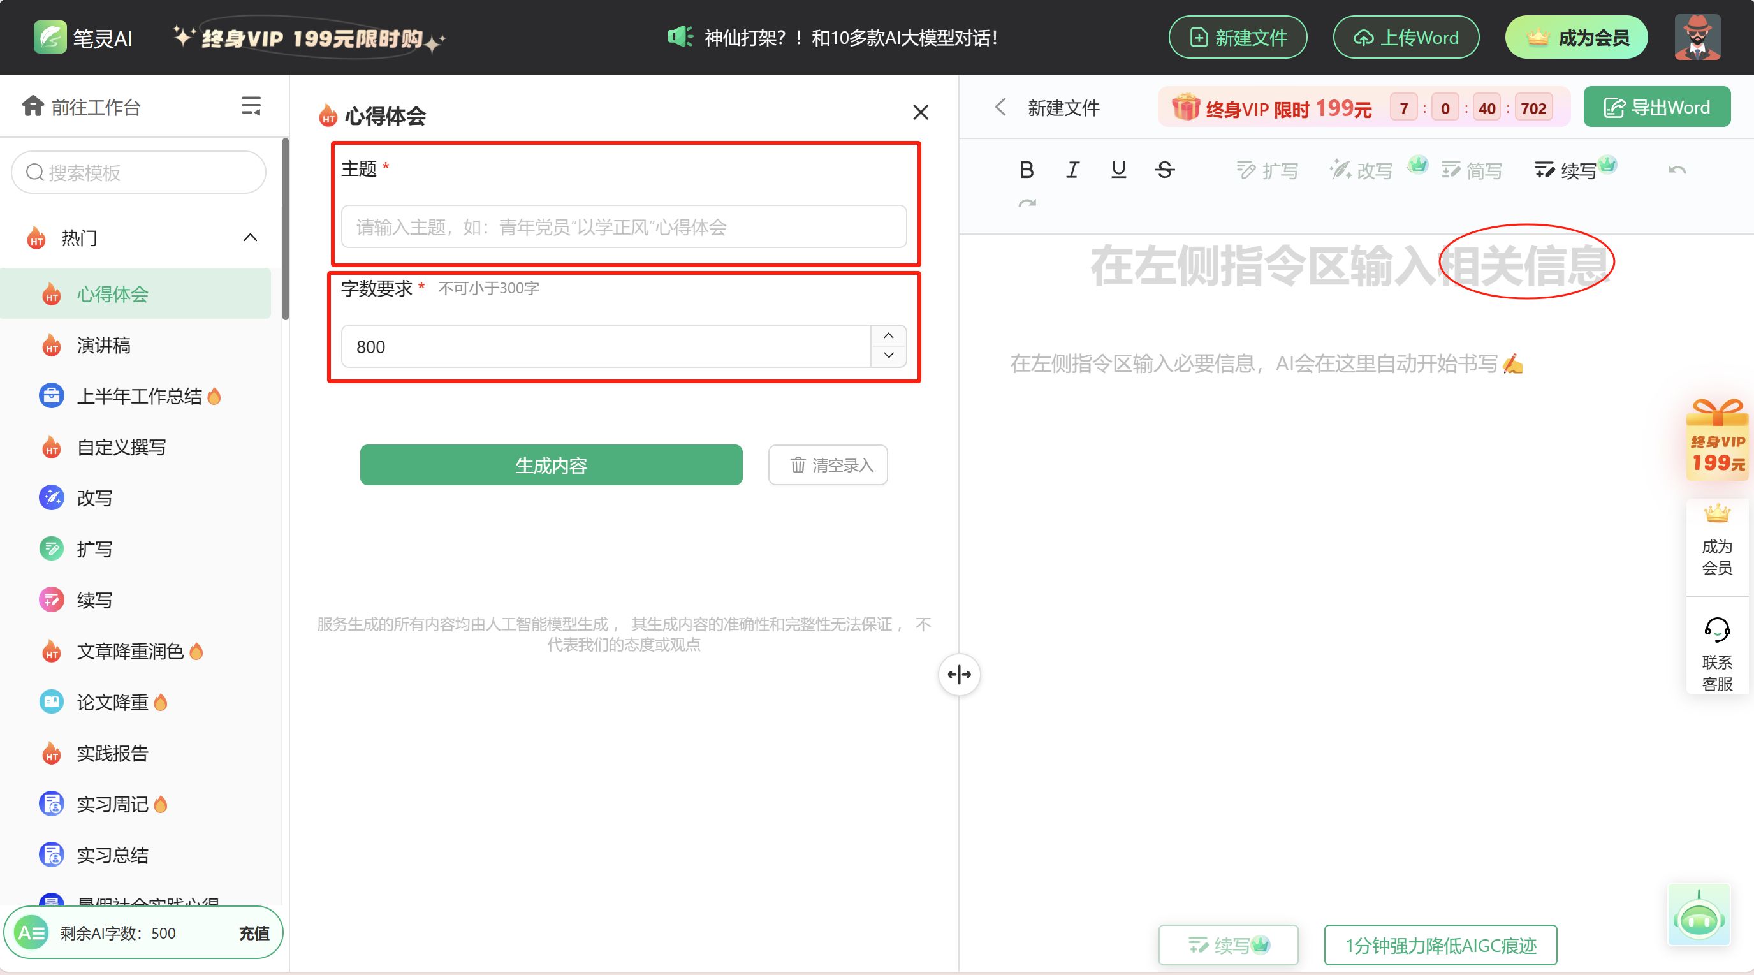The height and width of the screenshot is (975, 1754).
Task: Apply italic formatting to text
Action: point(1072,170)
